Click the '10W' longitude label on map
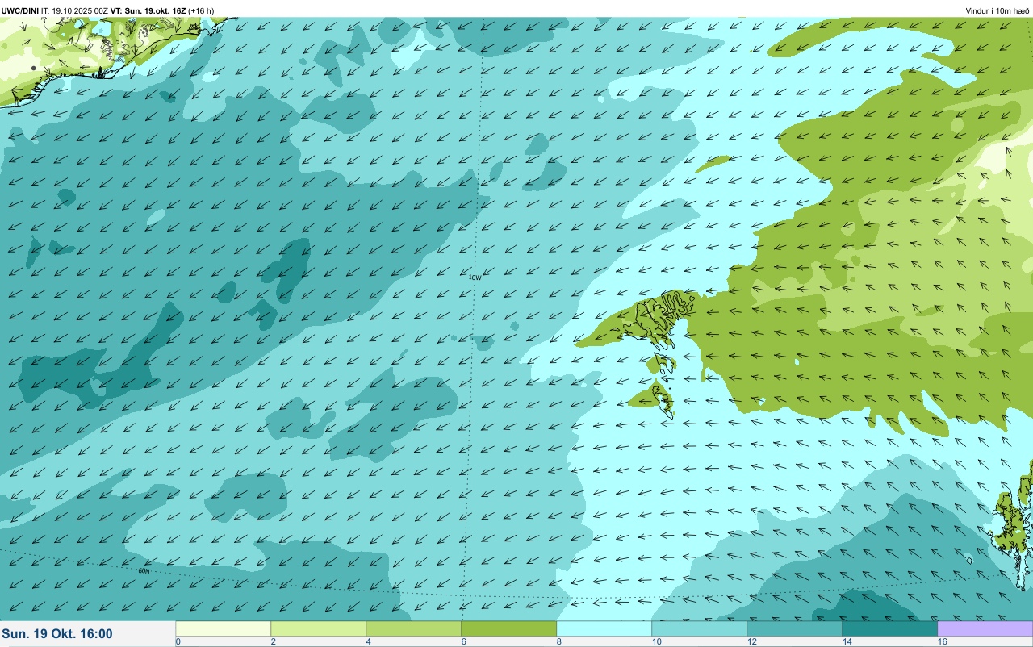The width and height of the screenshot is (1033, 647). 475,278
